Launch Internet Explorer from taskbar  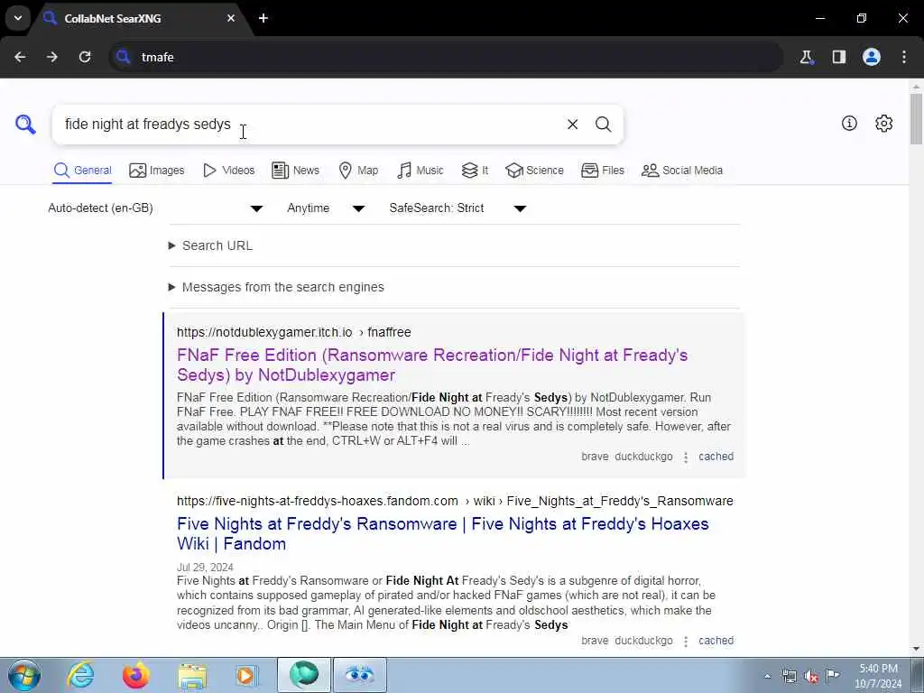[x=80, y=675]
